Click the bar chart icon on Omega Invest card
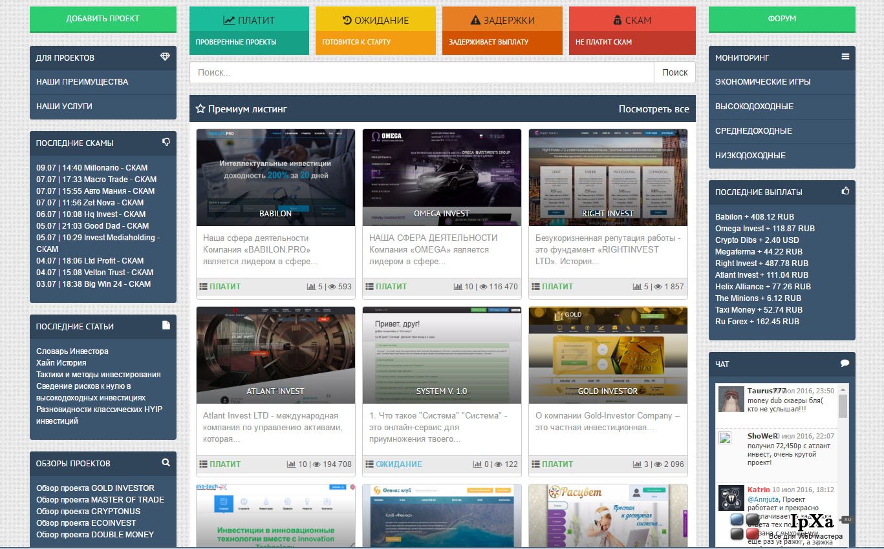 pyautogui.click(x=458, y=287)
